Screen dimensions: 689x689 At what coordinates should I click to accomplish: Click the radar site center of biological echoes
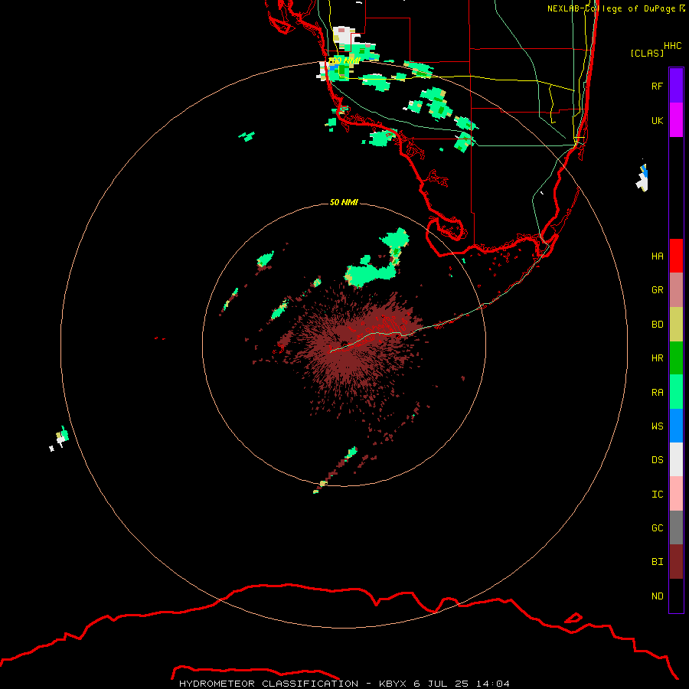click(x=344, y=344)
